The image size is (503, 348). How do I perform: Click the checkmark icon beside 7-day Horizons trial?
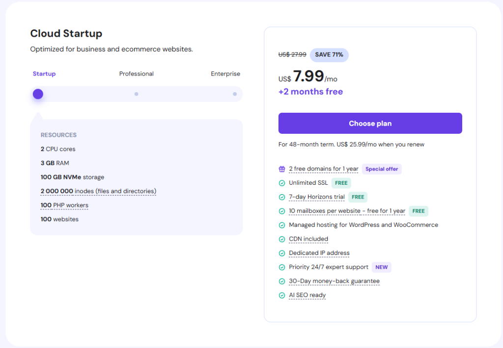point(282,197)
